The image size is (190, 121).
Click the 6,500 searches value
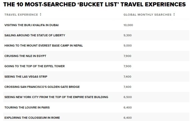[x=128, y=97]
